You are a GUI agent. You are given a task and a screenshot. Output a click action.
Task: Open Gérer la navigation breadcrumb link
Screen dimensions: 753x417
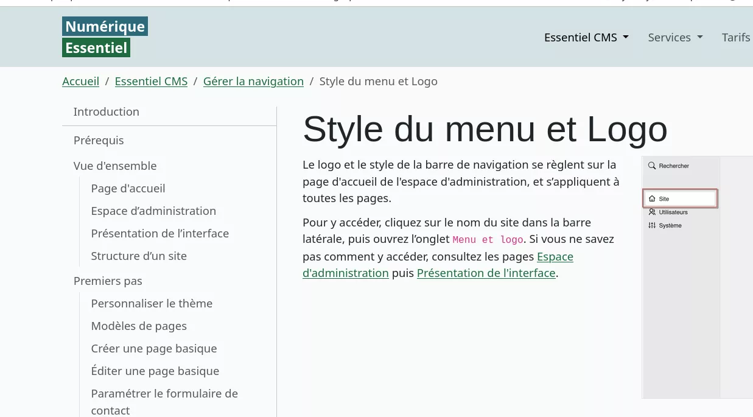(x=253, y=81)
